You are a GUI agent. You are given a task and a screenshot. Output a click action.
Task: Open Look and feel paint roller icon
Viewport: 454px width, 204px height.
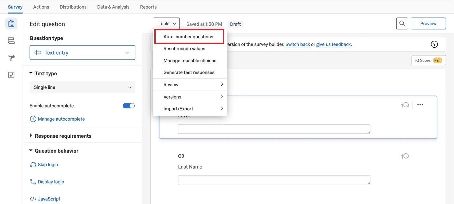point(11,58)
